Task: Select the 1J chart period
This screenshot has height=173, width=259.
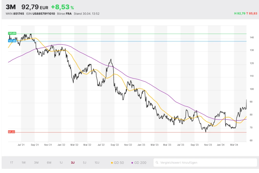Action: (x=61, y=163)
